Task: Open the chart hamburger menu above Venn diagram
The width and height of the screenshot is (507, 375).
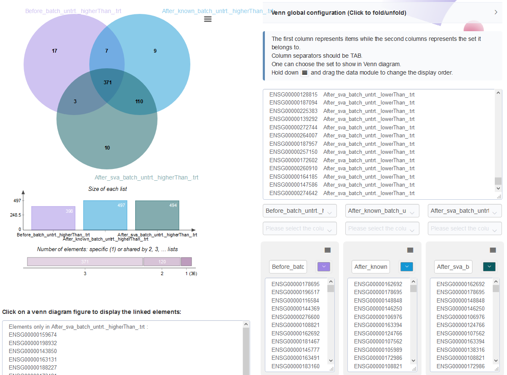Action: pos(208,19)
